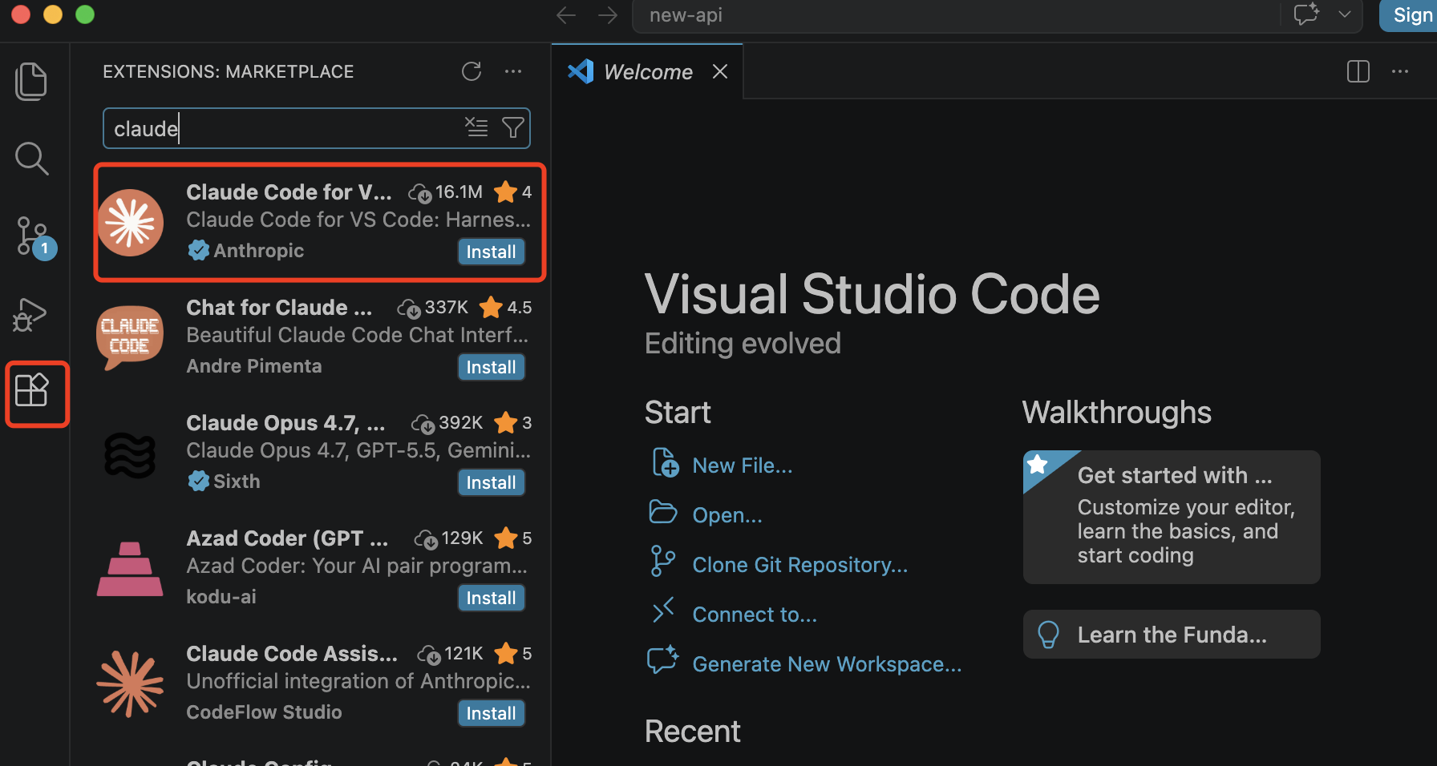Click the 337K download count

[433, 308]
